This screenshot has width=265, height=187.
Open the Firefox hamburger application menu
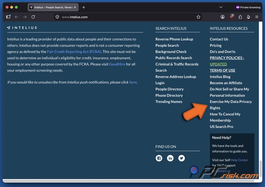coord(257,17)
